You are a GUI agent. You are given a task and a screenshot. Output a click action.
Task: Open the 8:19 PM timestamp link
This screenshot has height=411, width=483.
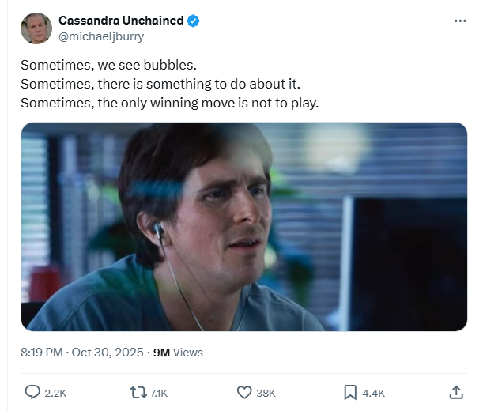[41, 352]
